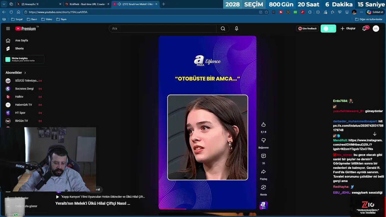Open the A Para channel avatar
Image resolution: width=386 pixels, height=217 pixels.
(263, 205)
